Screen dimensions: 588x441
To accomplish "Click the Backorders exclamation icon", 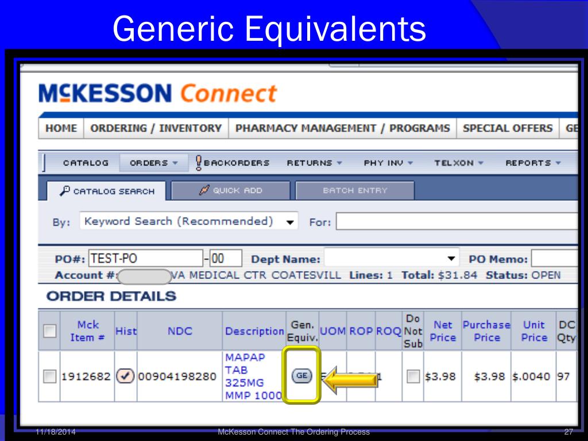I will [199, 163].
